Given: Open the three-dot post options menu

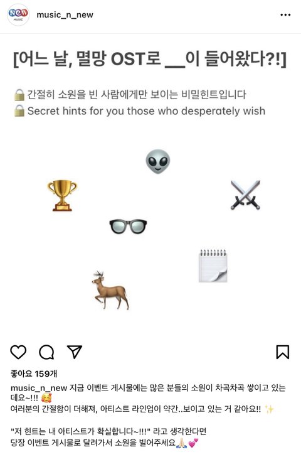Looking at the screenshot, I should [285, 14].
